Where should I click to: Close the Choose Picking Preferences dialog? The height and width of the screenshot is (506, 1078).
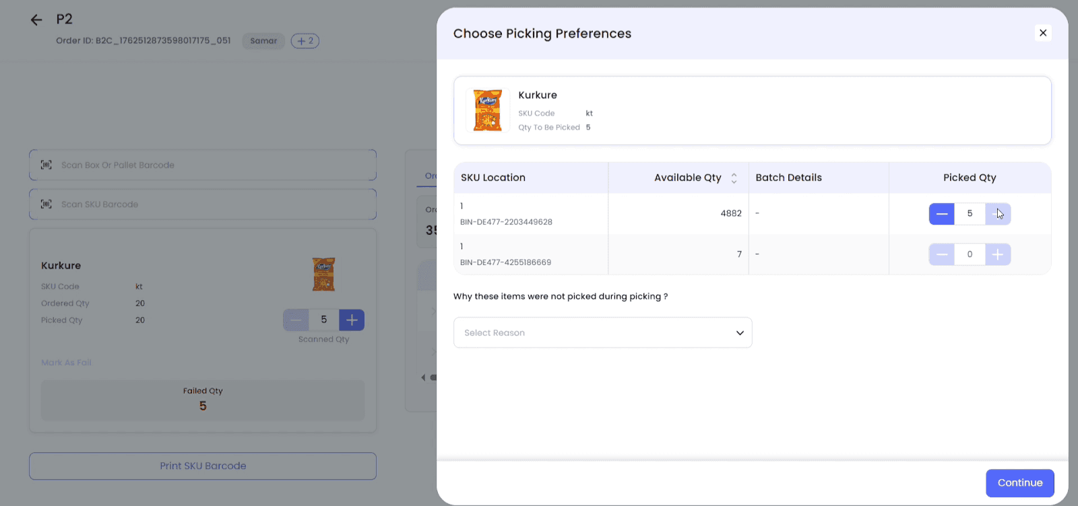tap(1042, 33)
